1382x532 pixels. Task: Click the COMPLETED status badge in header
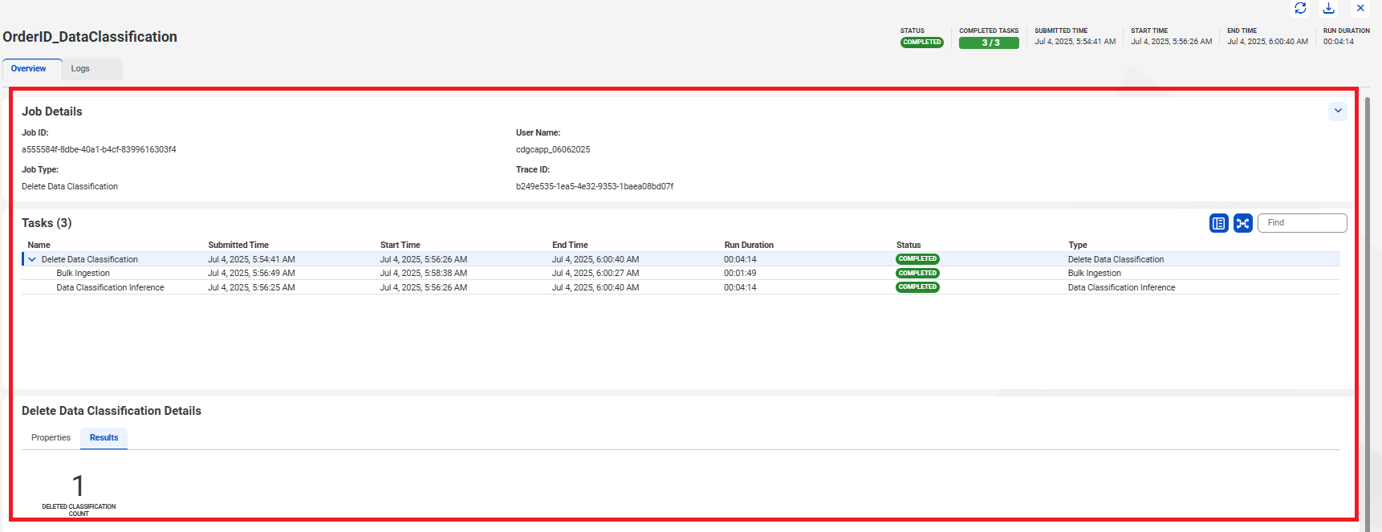coord(921,43)
